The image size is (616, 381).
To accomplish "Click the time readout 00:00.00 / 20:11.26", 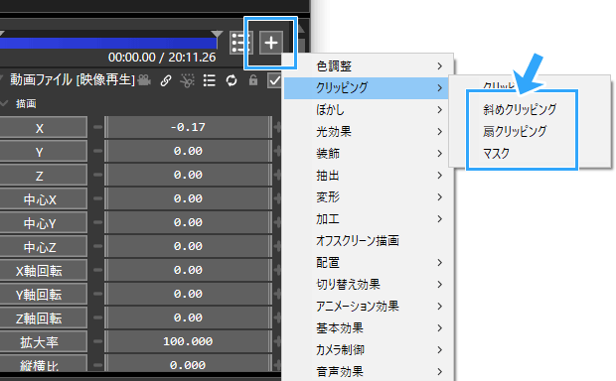I will tap(162, 58).
